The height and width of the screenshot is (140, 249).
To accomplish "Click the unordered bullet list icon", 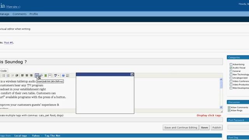I will click(x=4, y=75).
